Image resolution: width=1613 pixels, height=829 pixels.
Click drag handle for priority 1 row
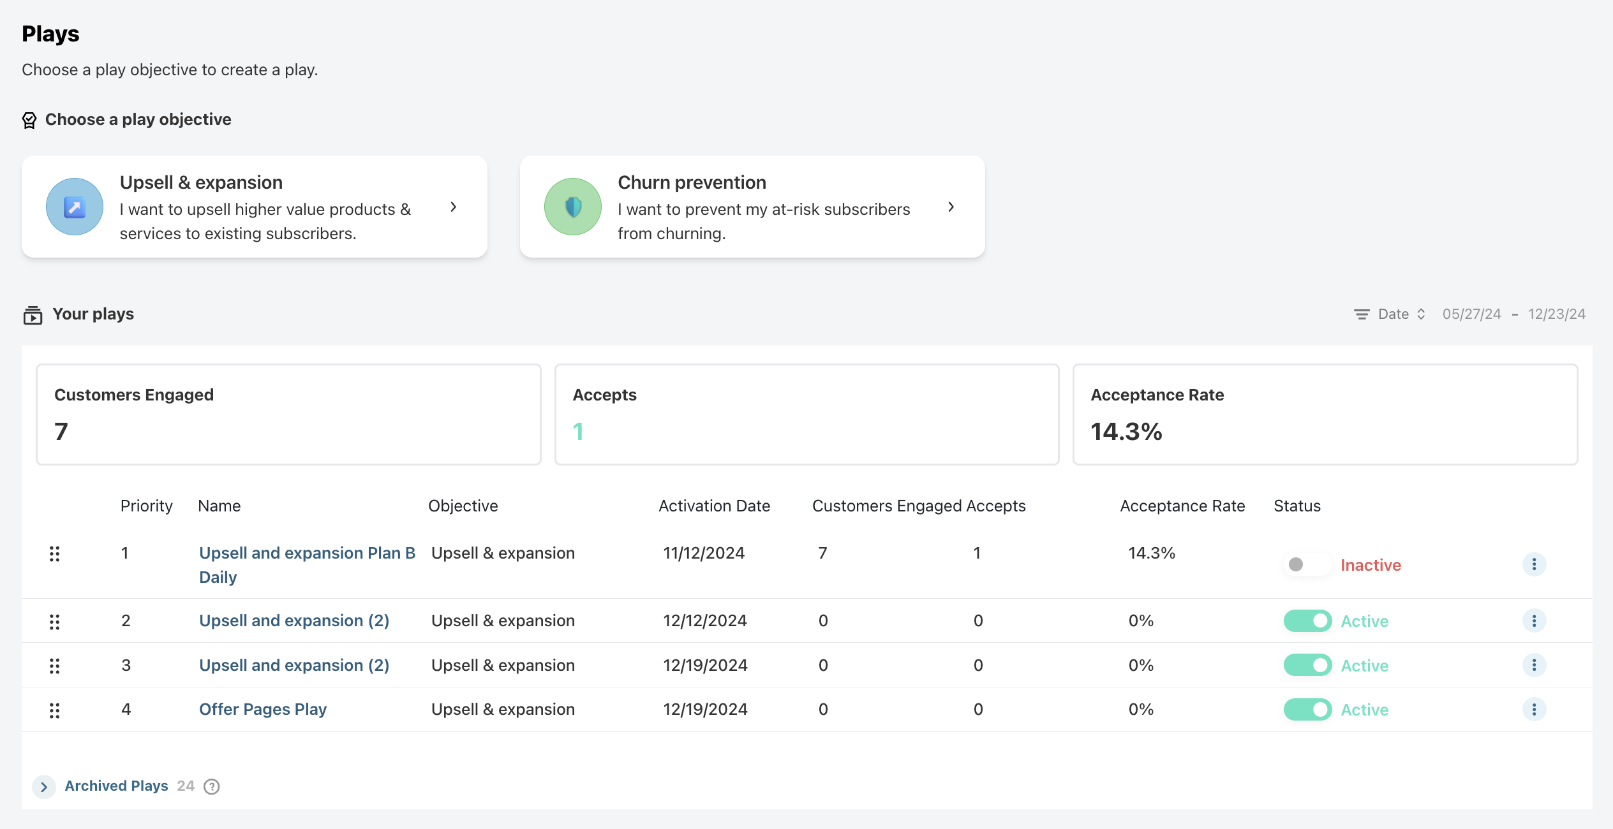pyautogui.click(x=55, y=554)
